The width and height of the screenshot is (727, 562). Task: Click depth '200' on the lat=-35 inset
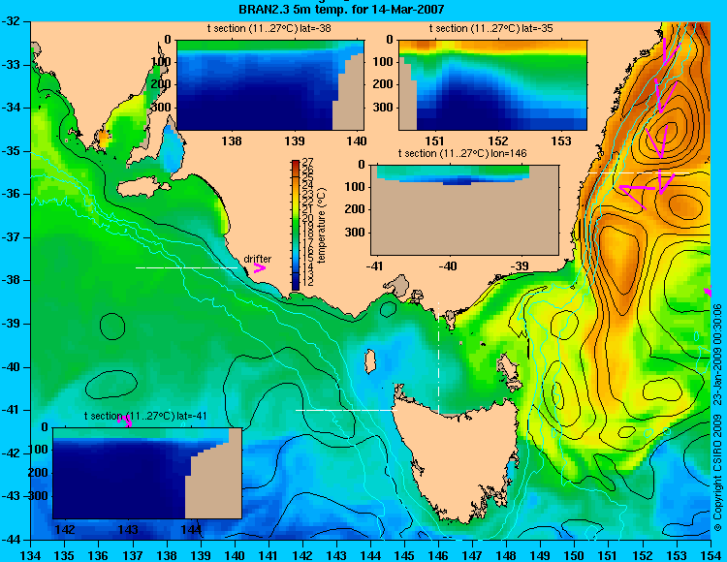click(385, 84)
